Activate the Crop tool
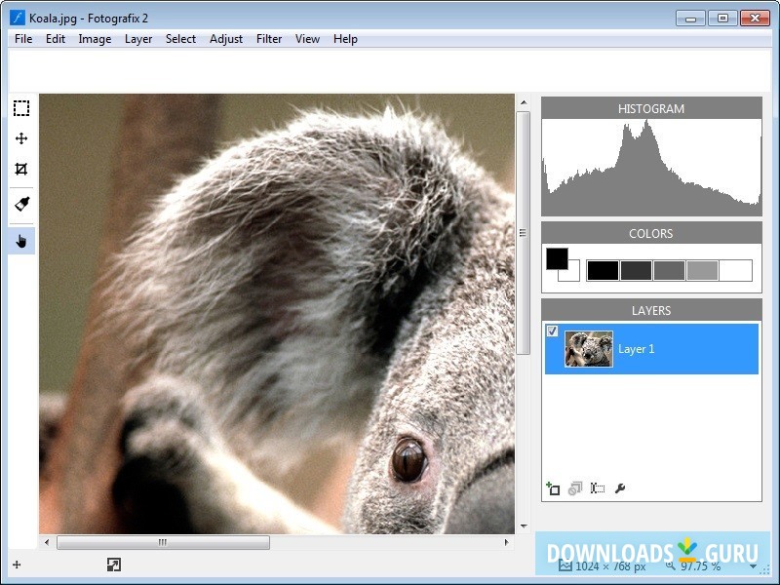 tap(20, 170)
